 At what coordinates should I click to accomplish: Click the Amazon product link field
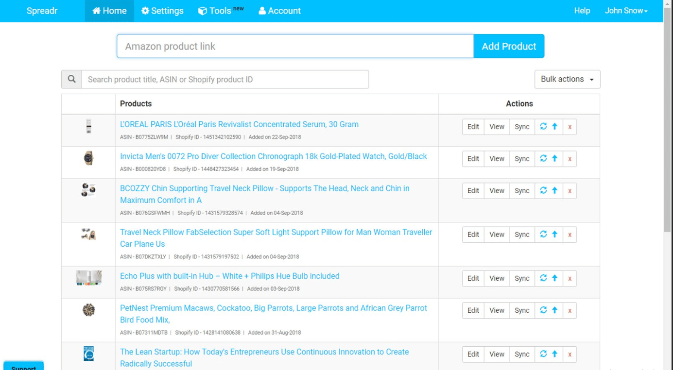click(x=295, y=46)
